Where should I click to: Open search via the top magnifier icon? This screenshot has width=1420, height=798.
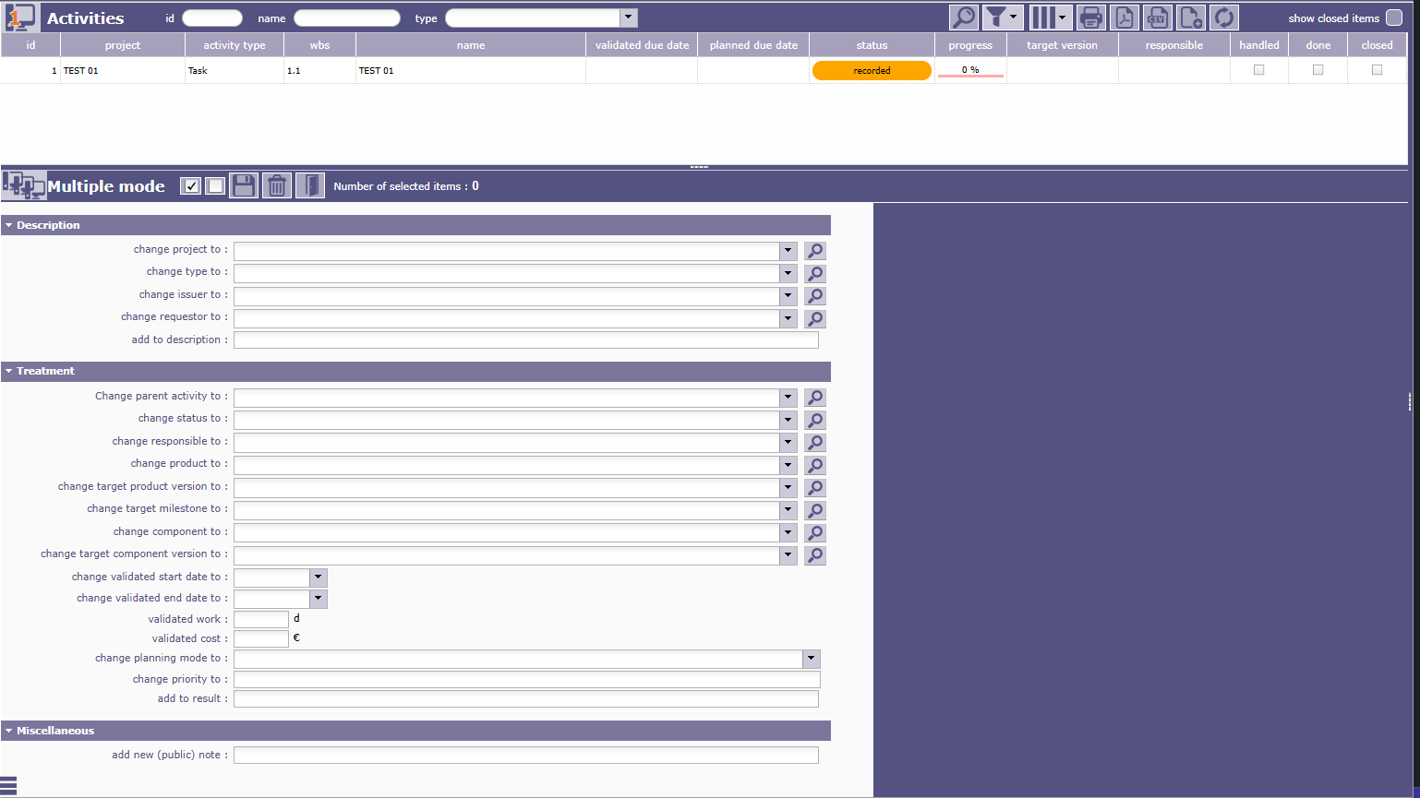pos(963,18)
